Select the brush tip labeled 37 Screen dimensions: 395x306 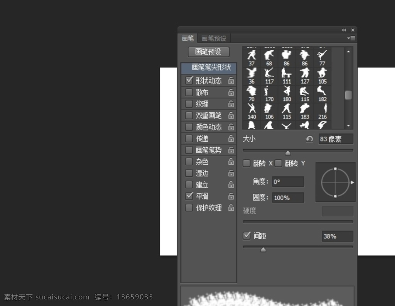coord(252,58)
